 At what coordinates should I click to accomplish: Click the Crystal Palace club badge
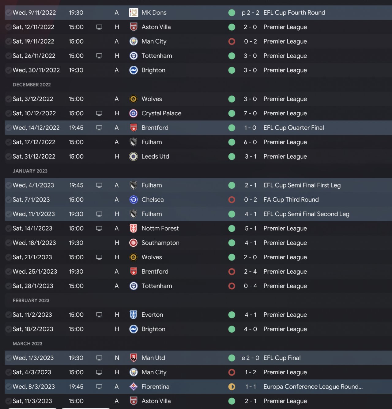click(134, 114)
